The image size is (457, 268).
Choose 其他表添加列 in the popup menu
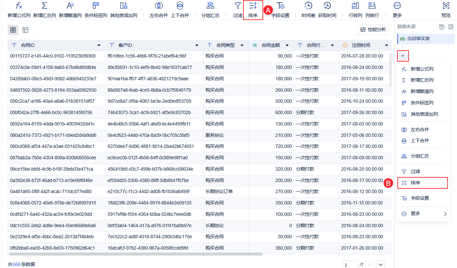click(x=424, y=114)
